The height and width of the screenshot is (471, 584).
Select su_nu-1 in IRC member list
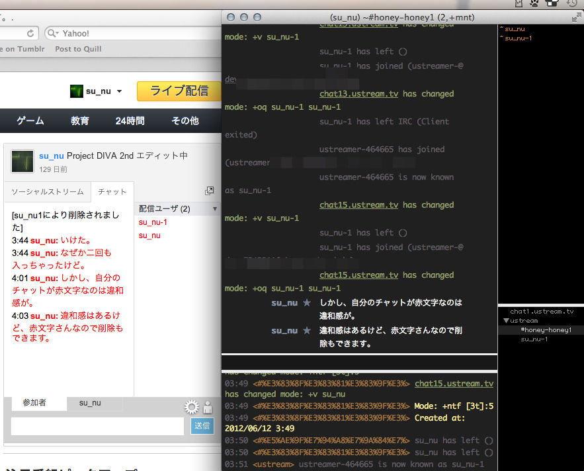click(x=518, y=38)
